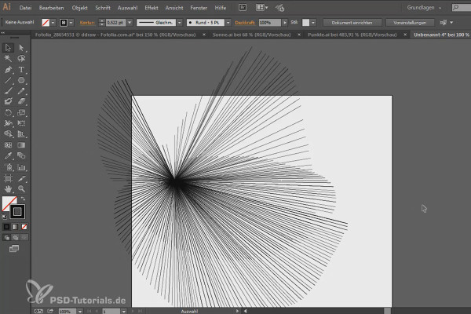The width and height of the screenshot is (471, 314).
Task: Click the Dokument einrichten button
Action: pyautogui.click(x=352, y=23)
